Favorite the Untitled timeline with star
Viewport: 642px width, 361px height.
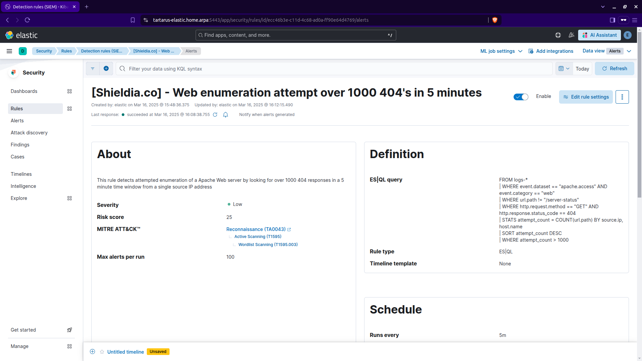click(102, 352)
